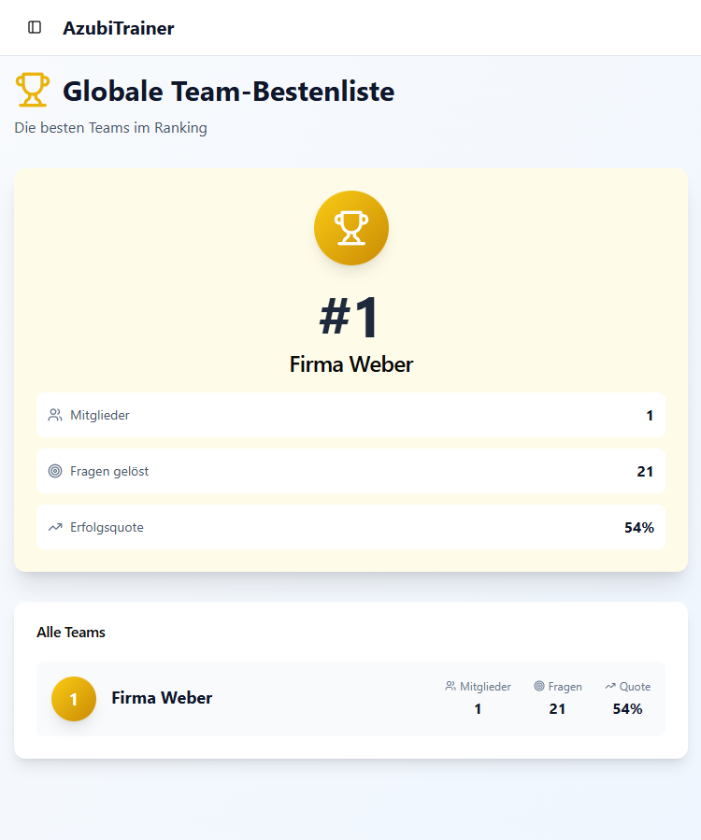Click the golden rank badge showing 1
The image size is (701, 840).
coord(74,699)
